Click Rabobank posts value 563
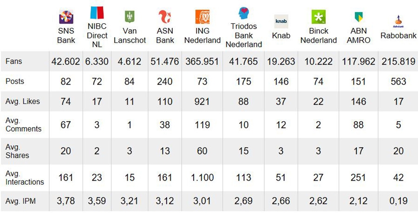The width and height of the screenshot is (418, 213). click(398, 82)
